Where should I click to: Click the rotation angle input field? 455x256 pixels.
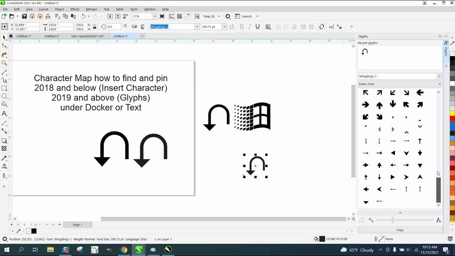tap(114, 27)
